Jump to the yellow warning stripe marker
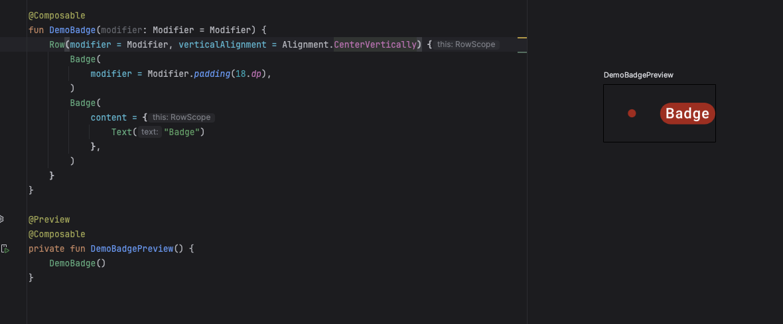 coord(522,38)
